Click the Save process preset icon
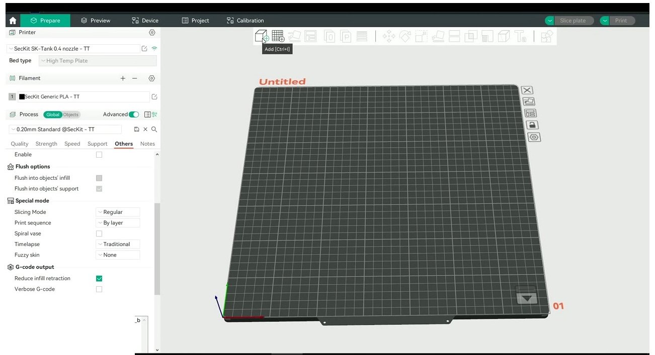The image size is (655, 355). pos(136,129)
